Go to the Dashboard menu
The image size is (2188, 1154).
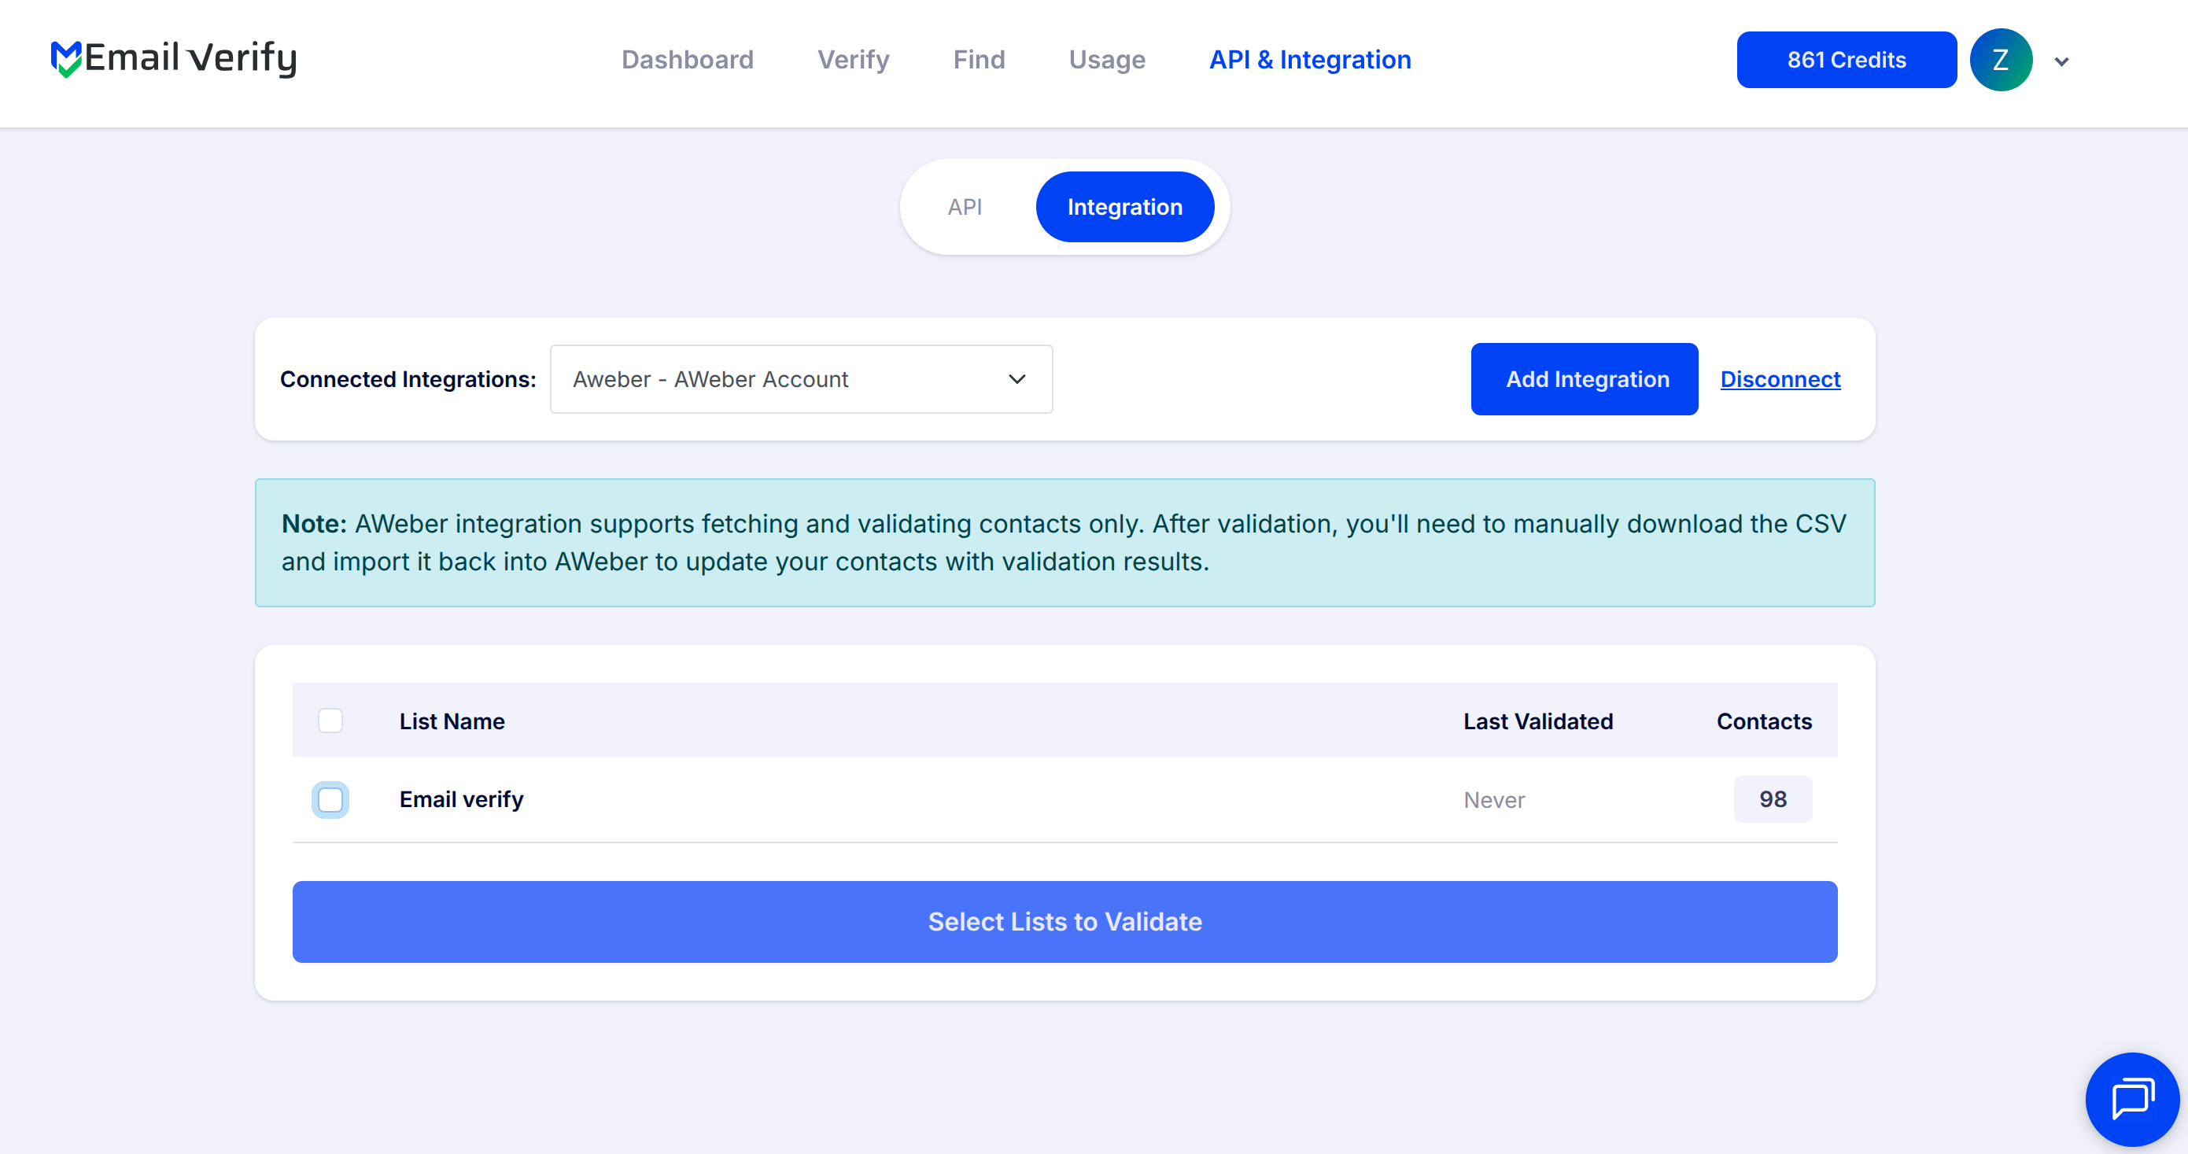click(687, 60)
